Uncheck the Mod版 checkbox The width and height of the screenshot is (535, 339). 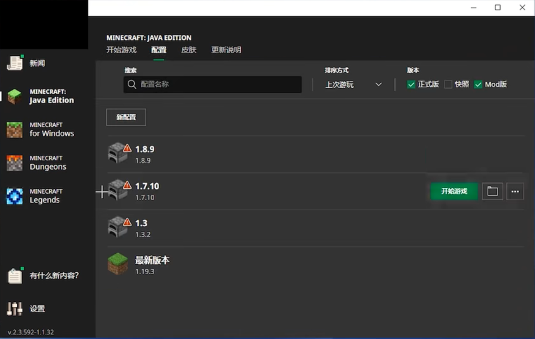(x=478, y=84)
